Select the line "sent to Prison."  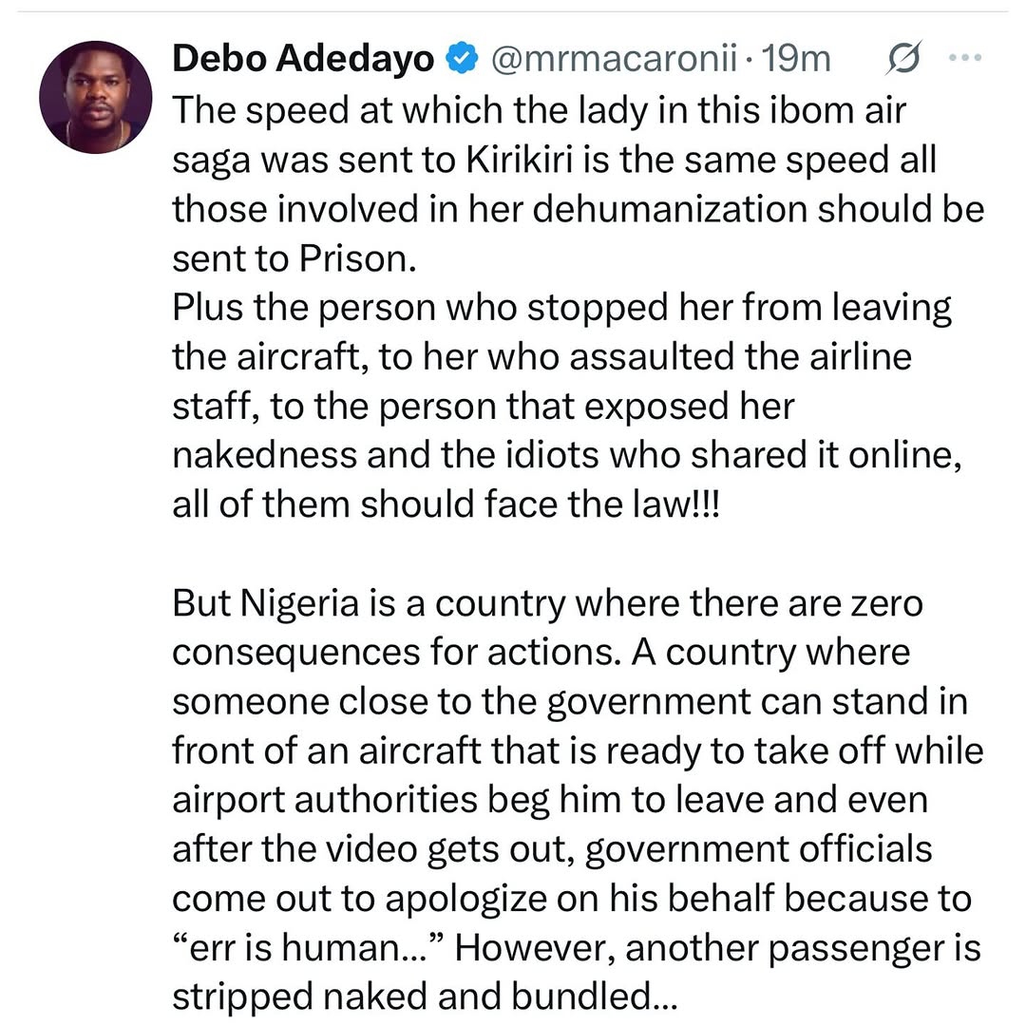[x=294, y=258]
